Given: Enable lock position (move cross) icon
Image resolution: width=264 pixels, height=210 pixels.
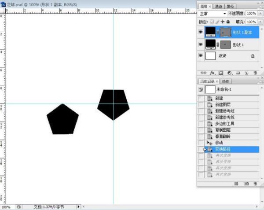Looking at the screenshot, I should click(223, 22).
